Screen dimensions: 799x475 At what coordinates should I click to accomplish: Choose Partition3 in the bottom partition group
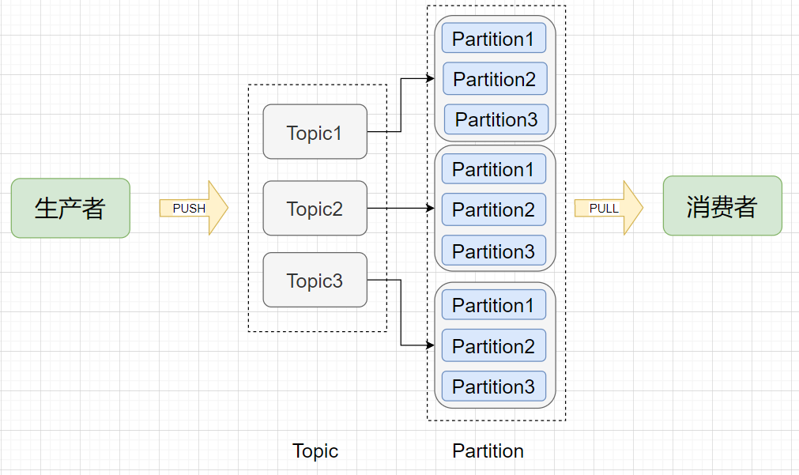point(493,386)
